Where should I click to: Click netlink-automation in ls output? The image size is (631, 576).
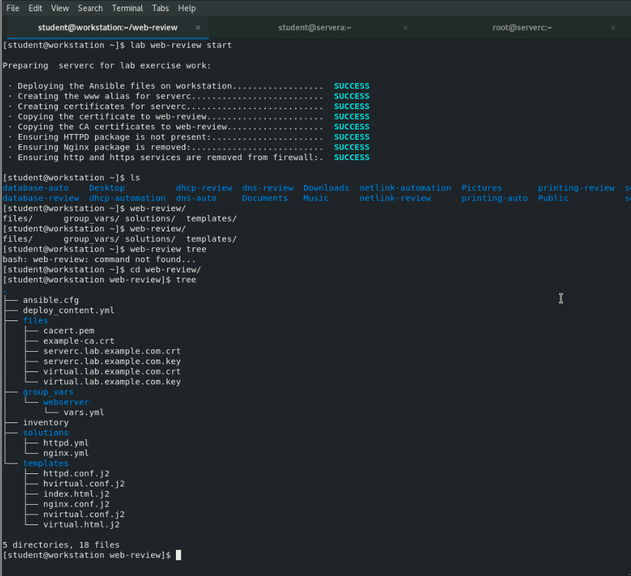[405, 188]
